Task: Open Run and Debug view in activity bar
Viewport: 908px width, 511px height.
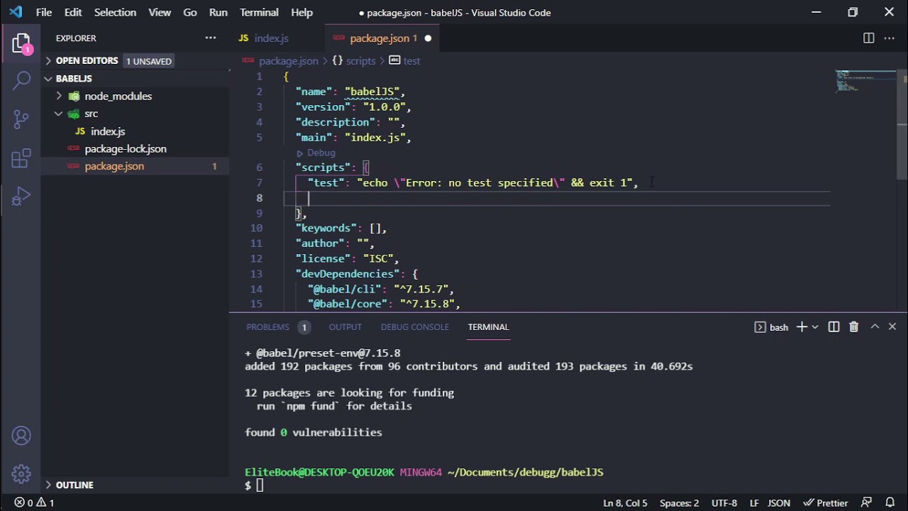Action: coord(21,196)
